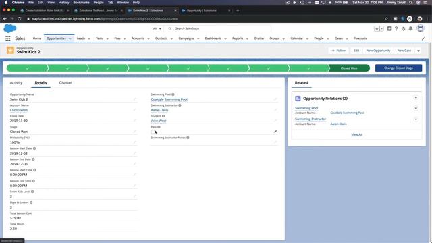The image size is (432, 243).
Task: Open the Aaron Davis instructor field link
Action: pyautogui.click(x=159, y=110)
